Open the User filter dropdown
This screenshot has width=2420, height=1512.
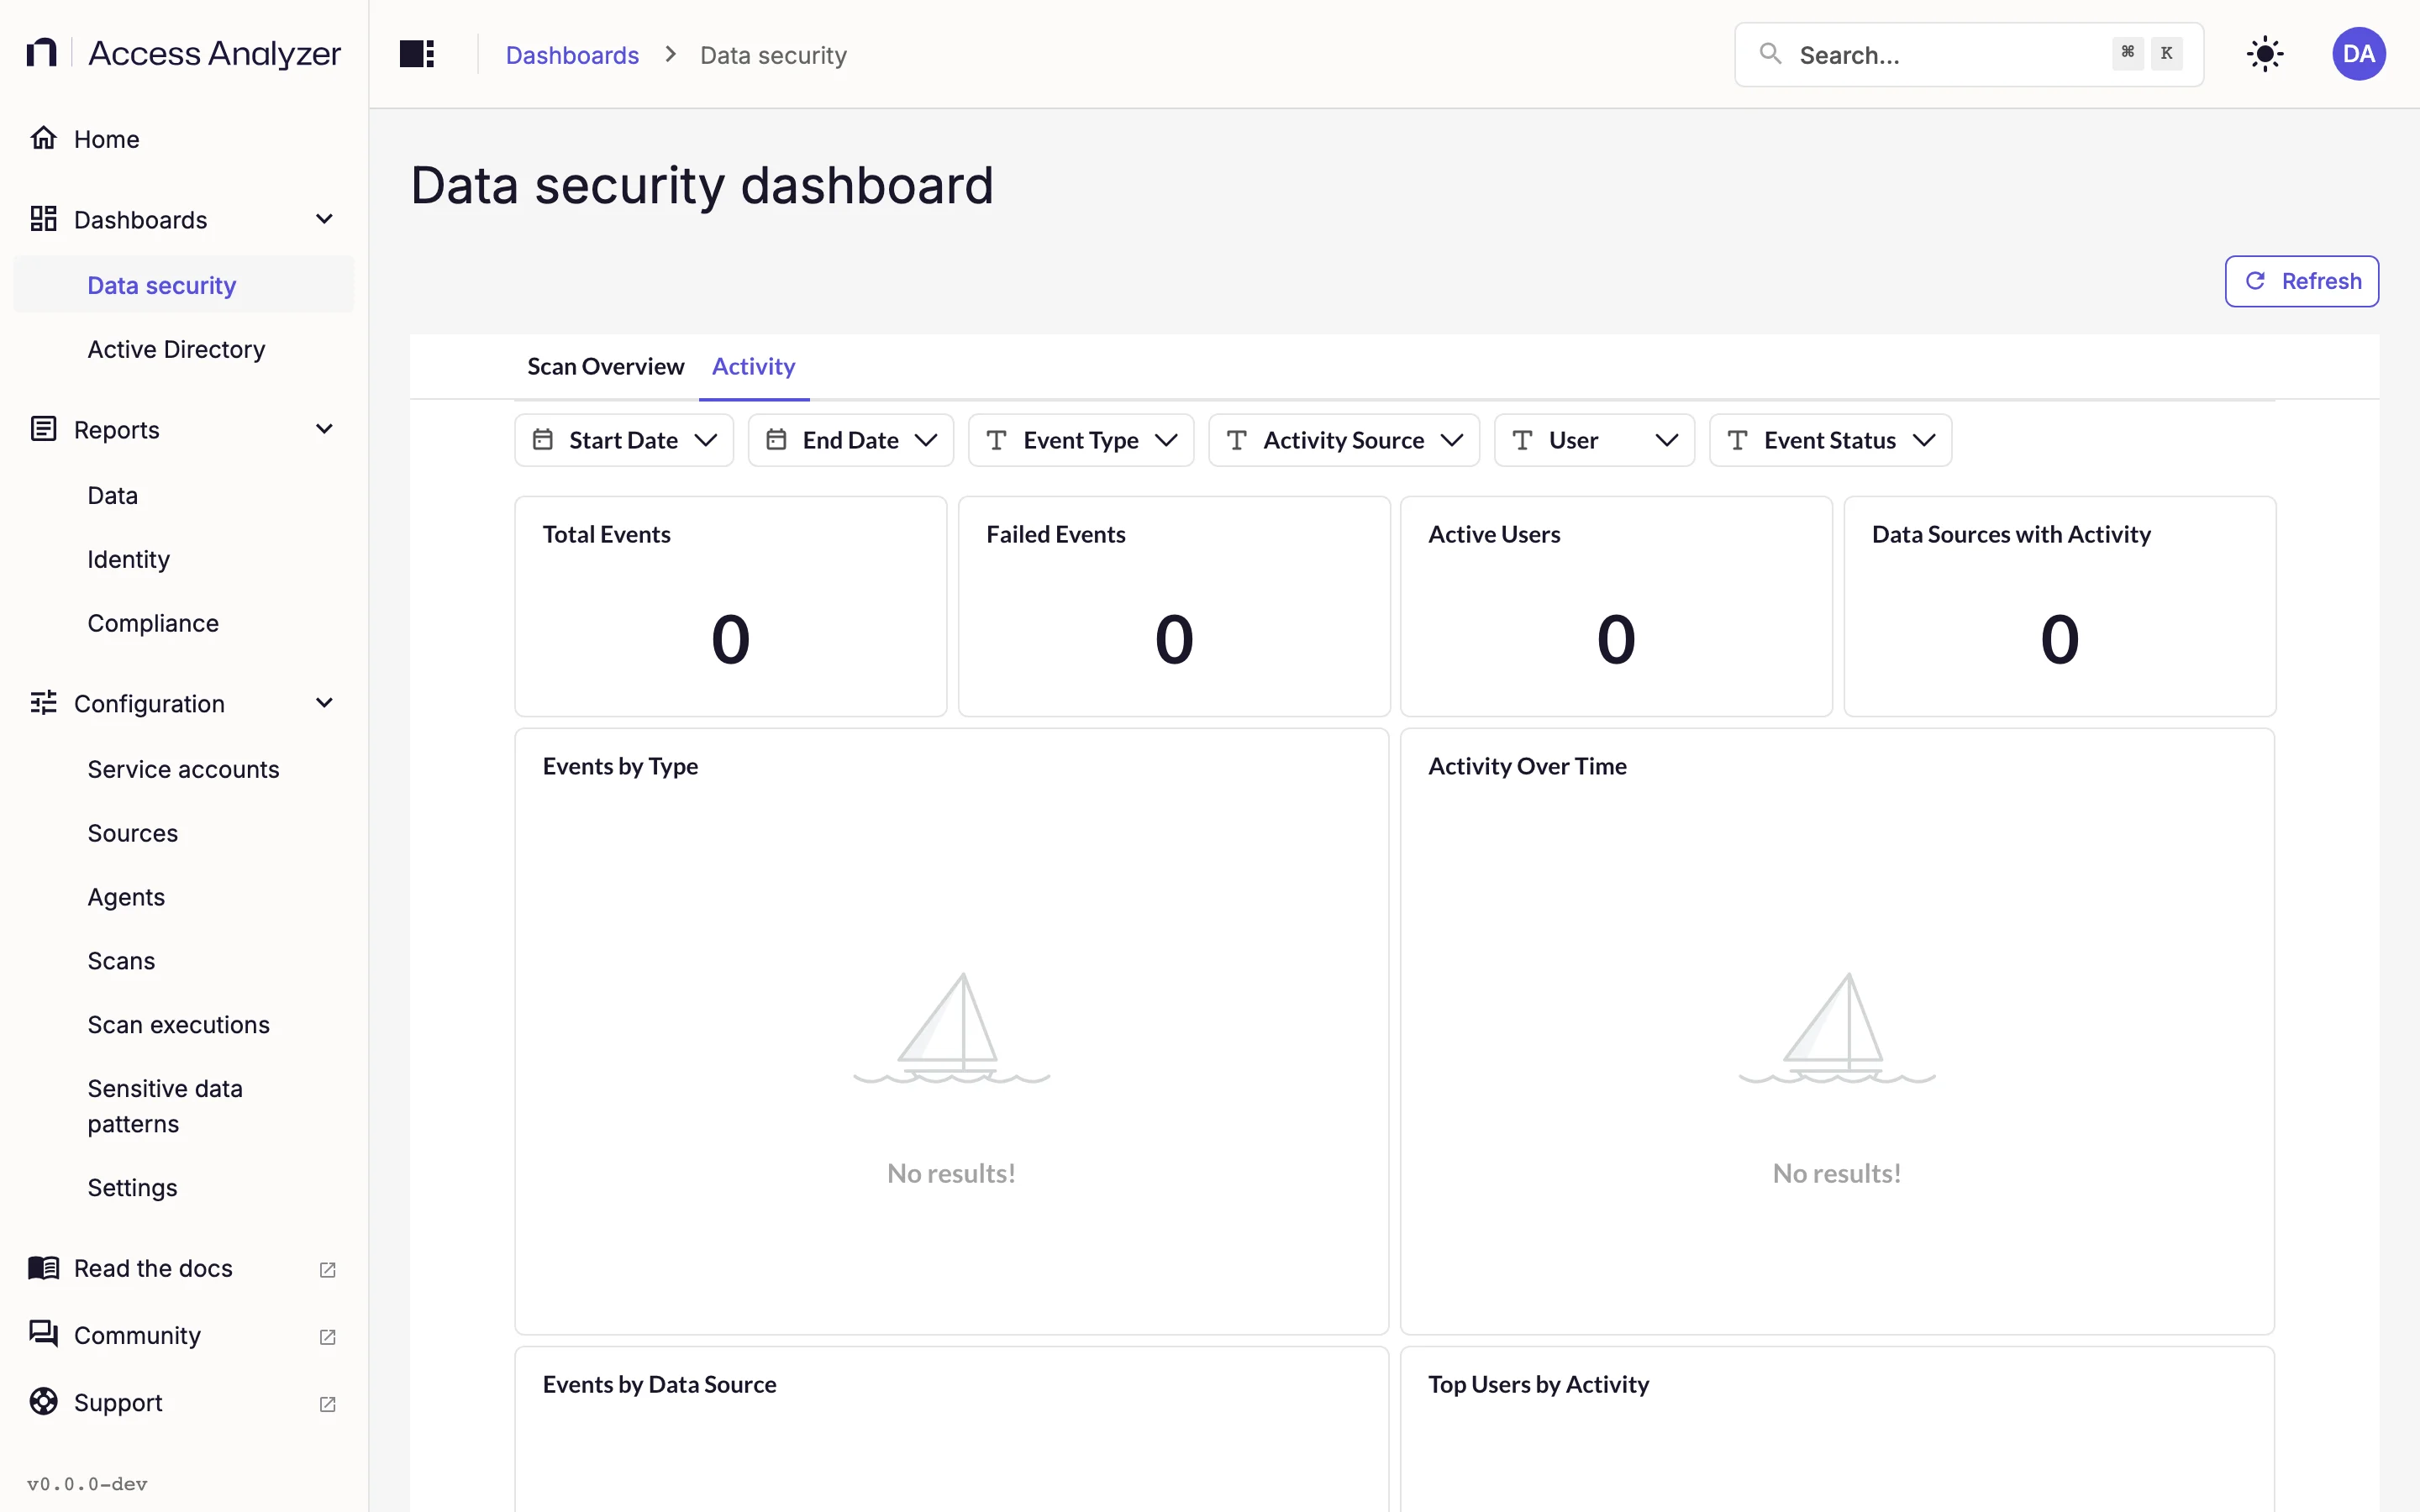click(x=1594, y=440)
